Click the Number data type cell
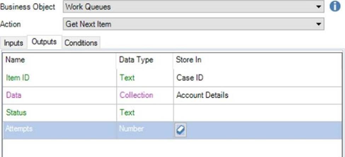 pyautogui.click(x=145, y=130)
